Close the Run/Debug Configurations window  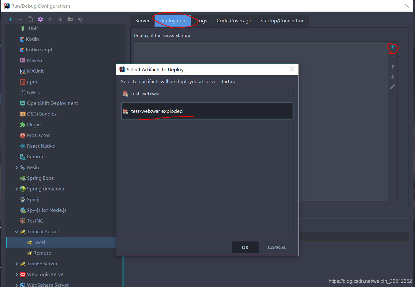pos(407,6)
